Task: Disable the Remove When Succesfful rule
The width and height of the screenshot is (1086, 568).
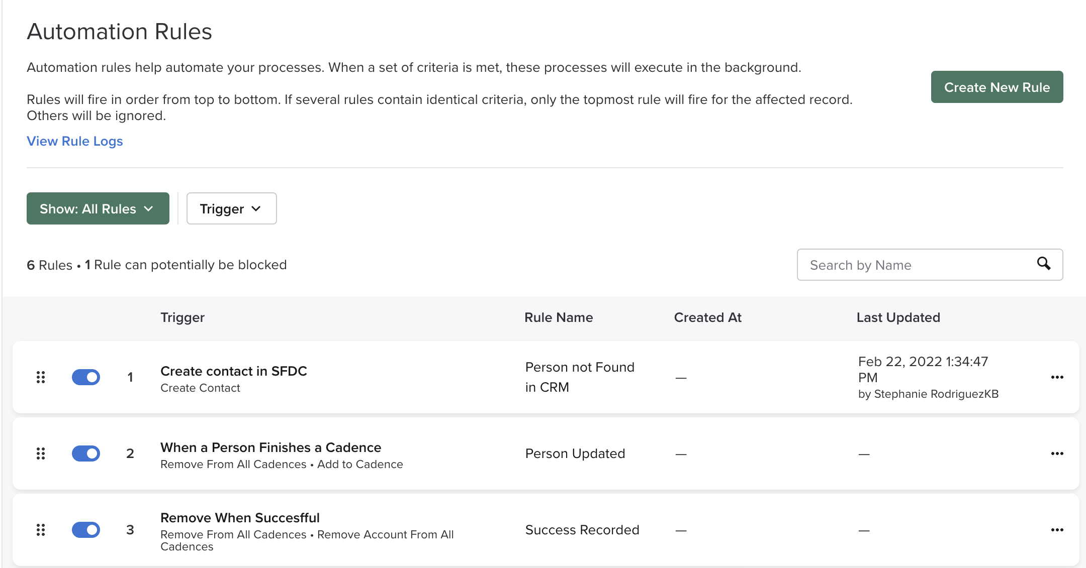Action: pyautogui.click(x=86, y=530)
